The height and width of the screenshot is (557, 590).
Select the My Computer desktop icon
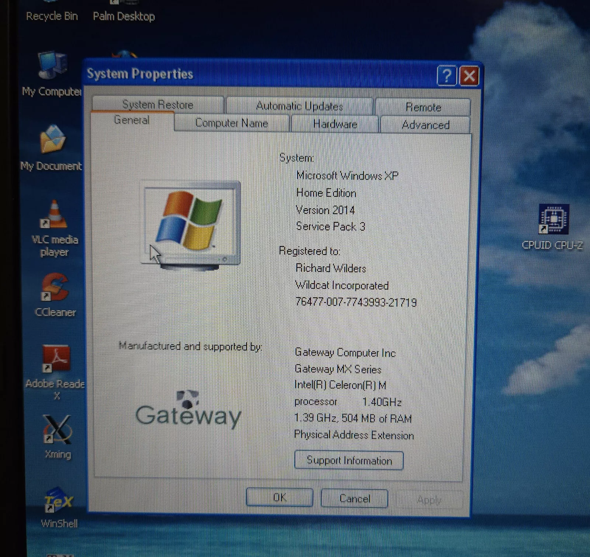[x=52, y=66]
